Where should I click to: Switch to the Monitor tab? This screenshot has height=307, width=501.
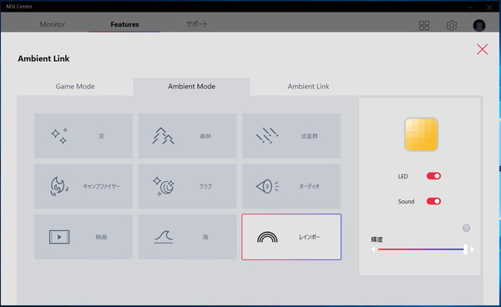(53, 24)
